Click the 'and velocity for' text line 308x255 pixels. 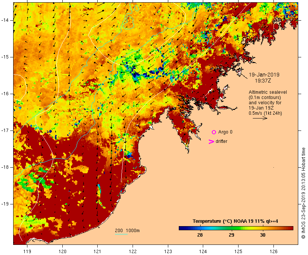[x=265, y=103]
